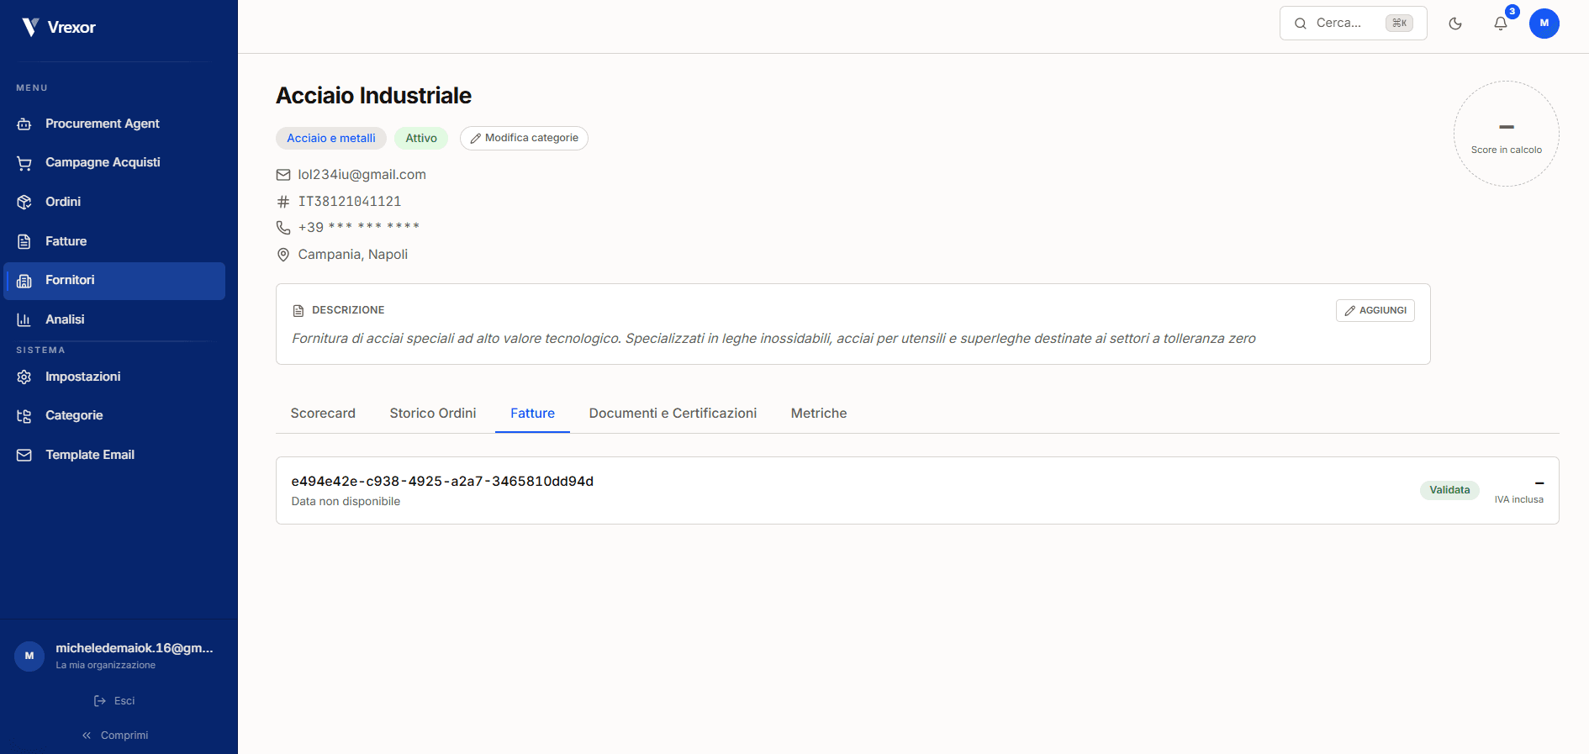Click the Acciaio Industriale heading
This screenshot has width=1589, height=754.
click(x=374, y=96)
